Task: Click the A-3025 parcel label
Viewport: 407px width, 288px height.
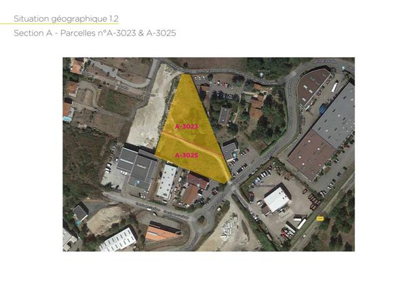Action: [187, 156]
